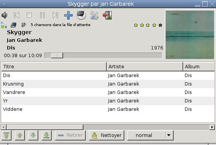Move selected song to queue top
This screenshot has height=145, width=216.
pyautogui.click(x=6, y=135)
